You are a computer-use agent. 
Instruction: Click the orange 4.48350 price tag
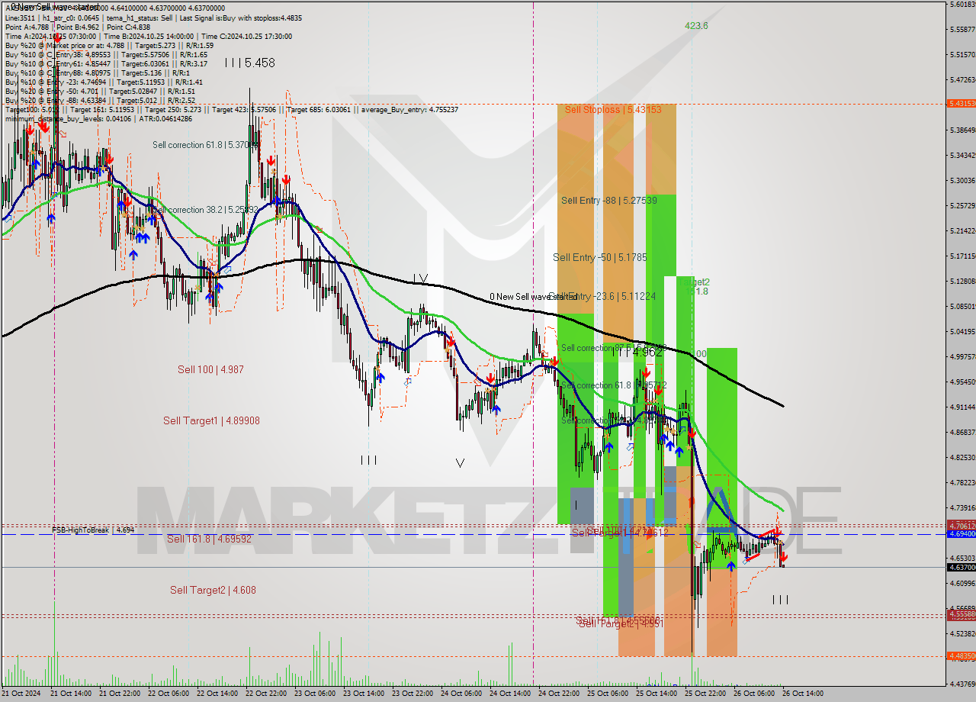961,655
